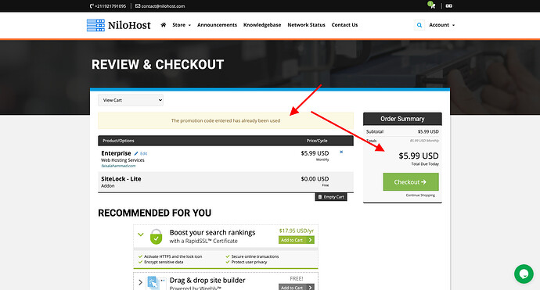The width and height of the screenshot is (540, 290).
Task: Click the Enterprise domain name link
Action: 118,166
